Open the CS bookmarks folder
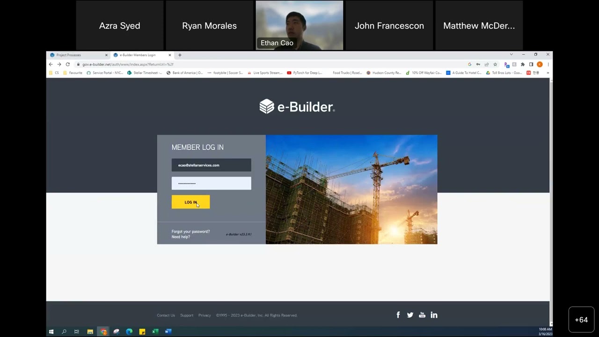599x337 pixels. 54,73
